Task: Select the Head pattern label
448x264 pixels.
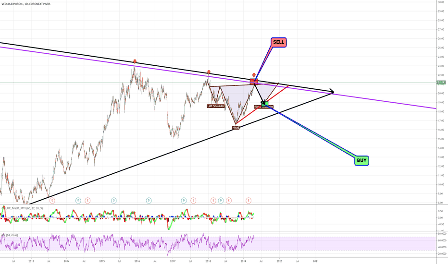Action: tap(236, 128)
